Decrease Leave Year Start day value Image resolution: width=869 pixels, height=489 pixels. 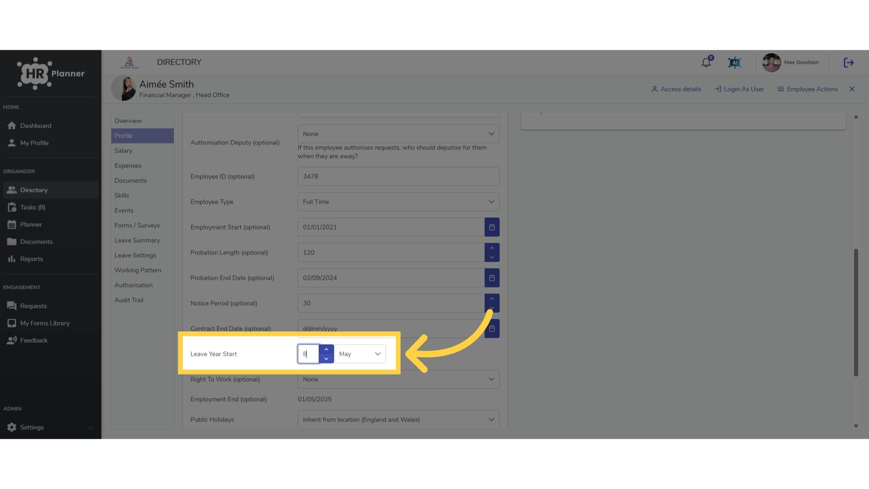[326, 359]
